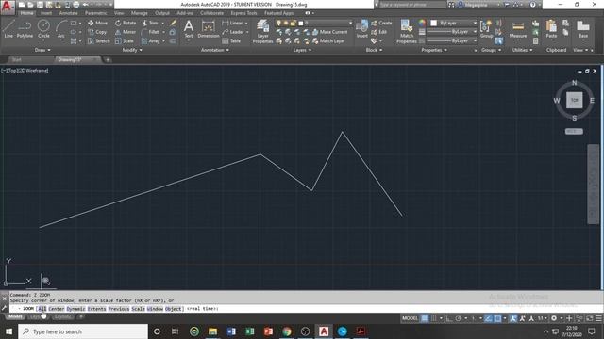Open the Windows Start menu
Viewport: 604px width, 339px height.
8,331
